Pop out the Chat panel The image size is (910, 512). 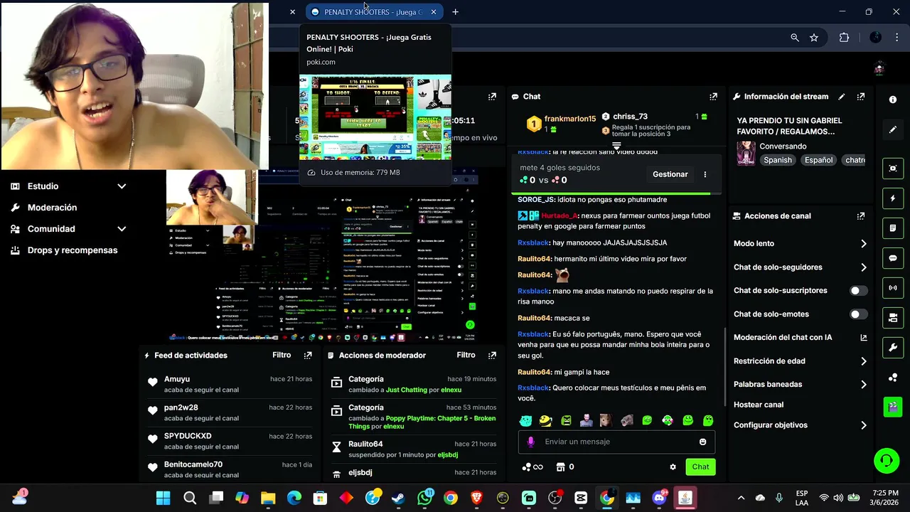pyautogui.click(x=713, y=97)
